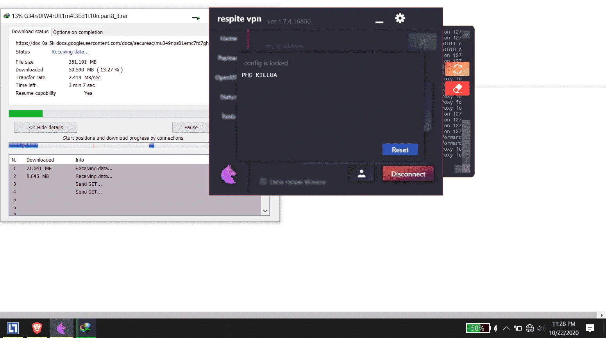
Task: Click the PHC KILLUA config text
Action: tap(259, 75)
